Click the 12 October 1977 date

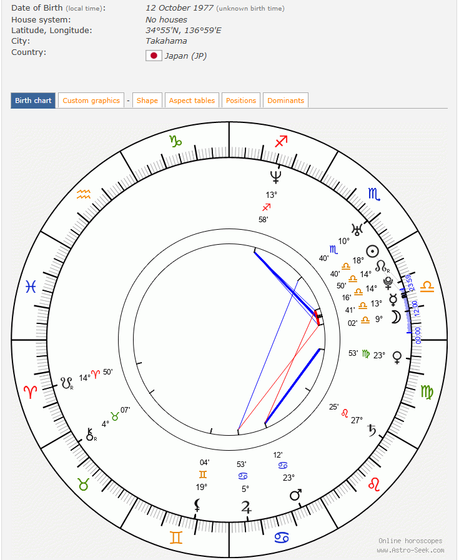pos(180,8)
